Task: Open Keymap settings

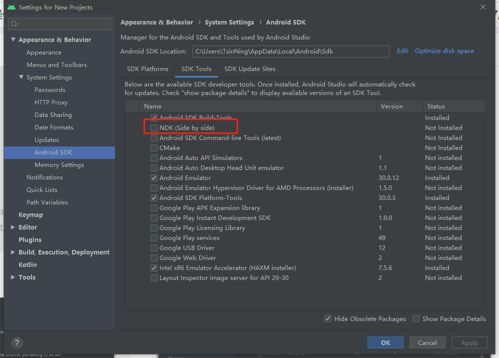Action: tap(30, 215)
